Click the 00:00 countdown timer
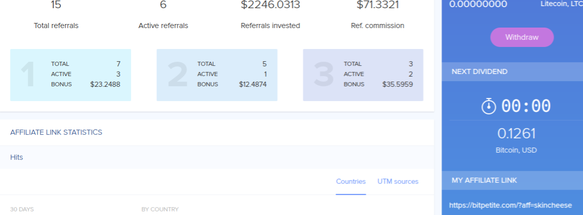The width and height of the screenshot is (583, 215). coord(526,106)
